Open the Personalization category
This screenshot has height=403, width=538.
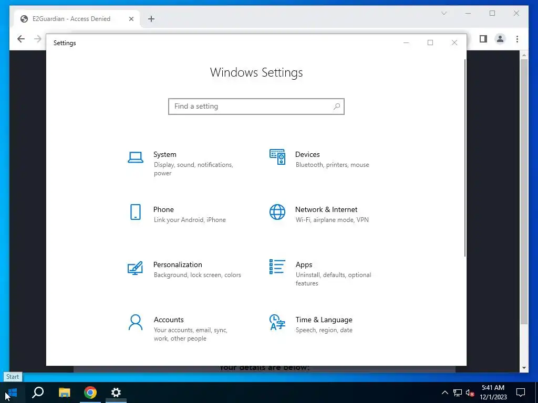coord(185,269)
